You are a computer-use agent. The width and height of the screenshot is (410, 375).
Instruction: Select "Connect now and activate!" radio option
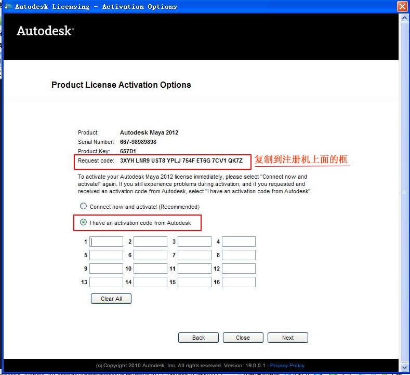coord(84,206)
